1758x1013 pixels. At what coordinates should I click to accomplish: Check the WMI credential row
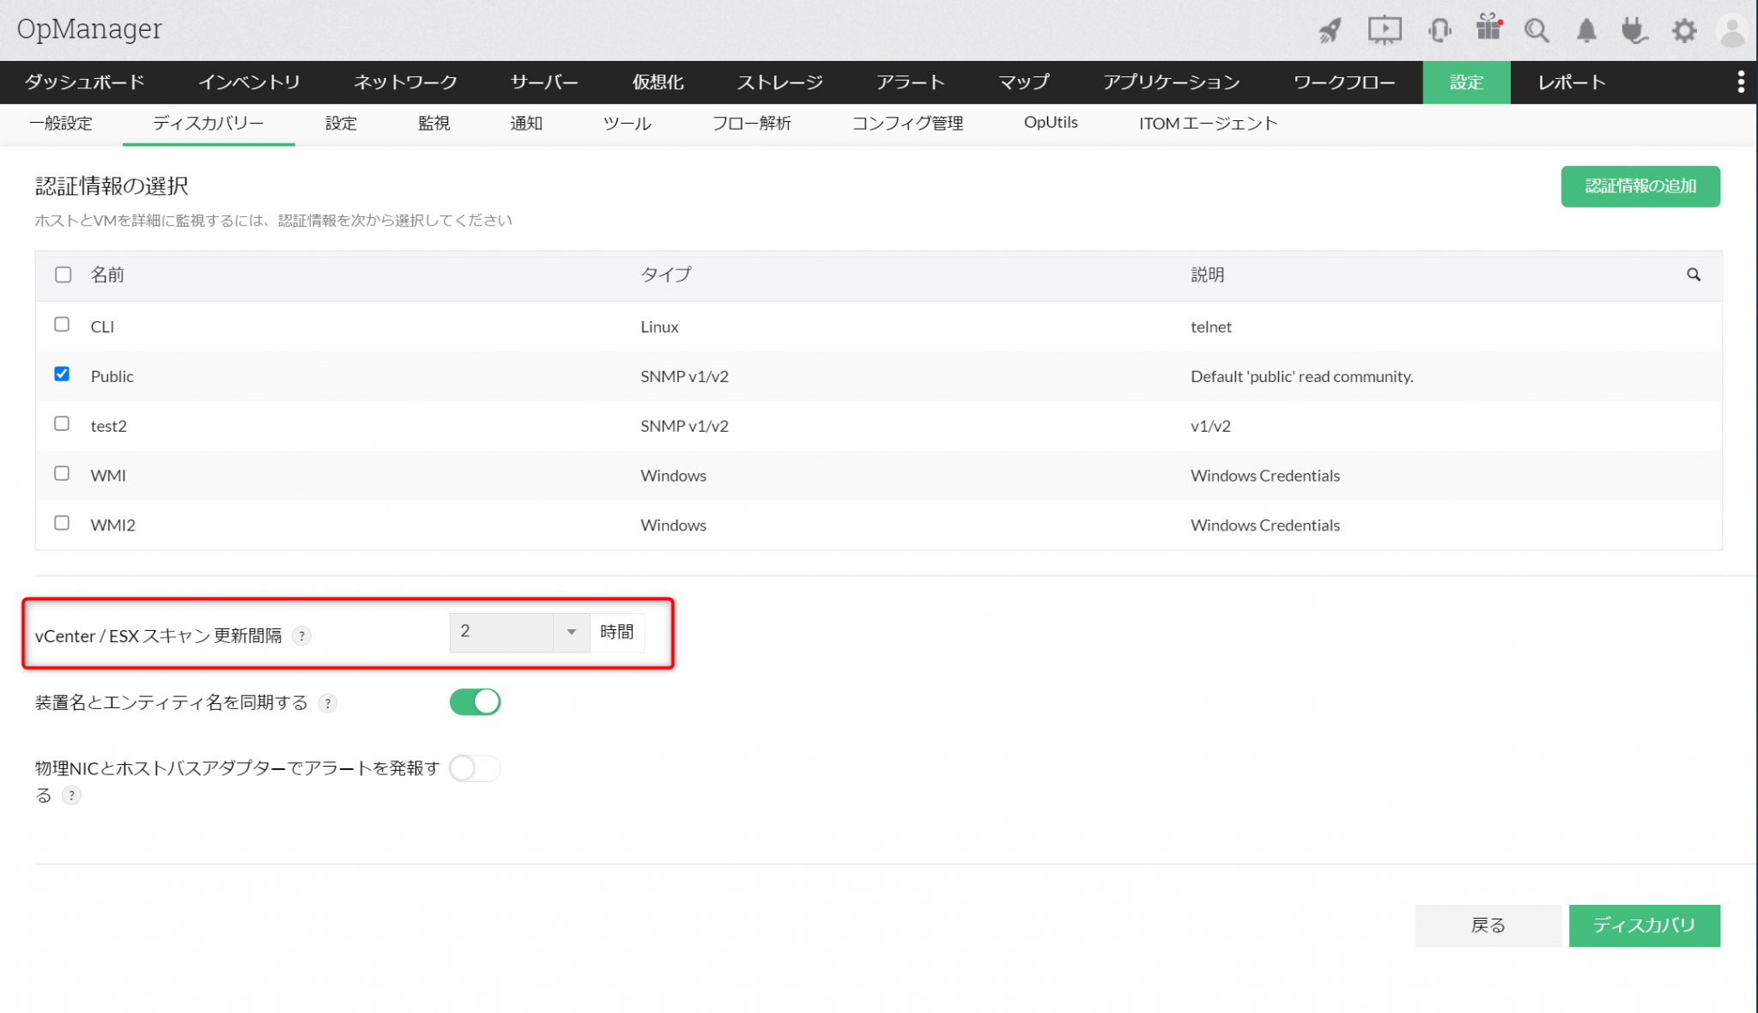click(61, 473)
